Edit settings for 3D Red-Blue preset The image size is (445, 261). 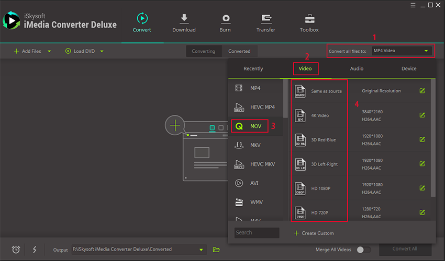click(x=422, y=139)
